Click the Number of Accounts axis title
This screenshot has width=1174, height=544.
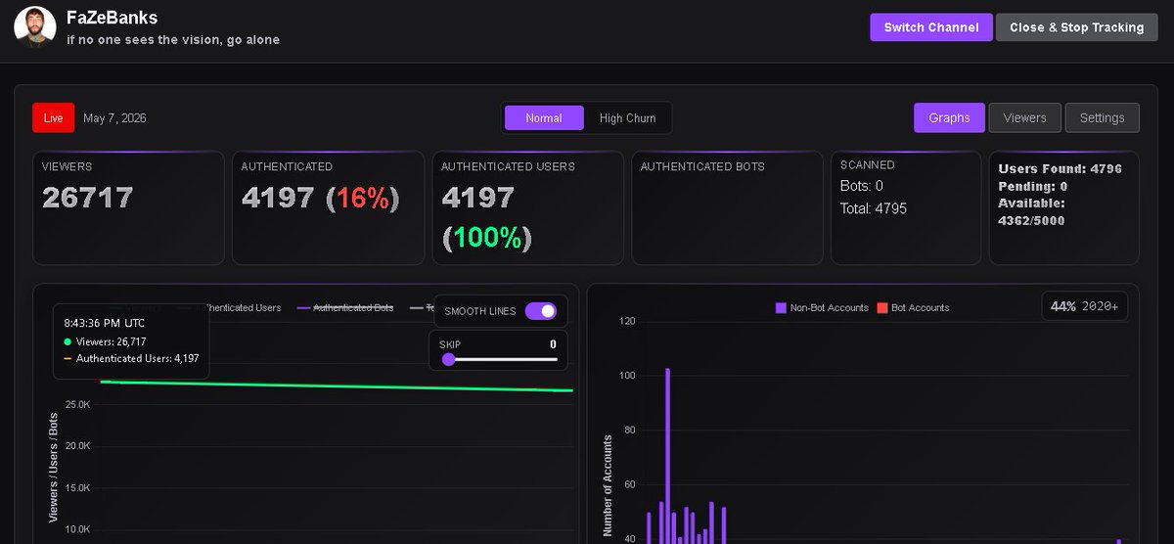click(608, 485)
